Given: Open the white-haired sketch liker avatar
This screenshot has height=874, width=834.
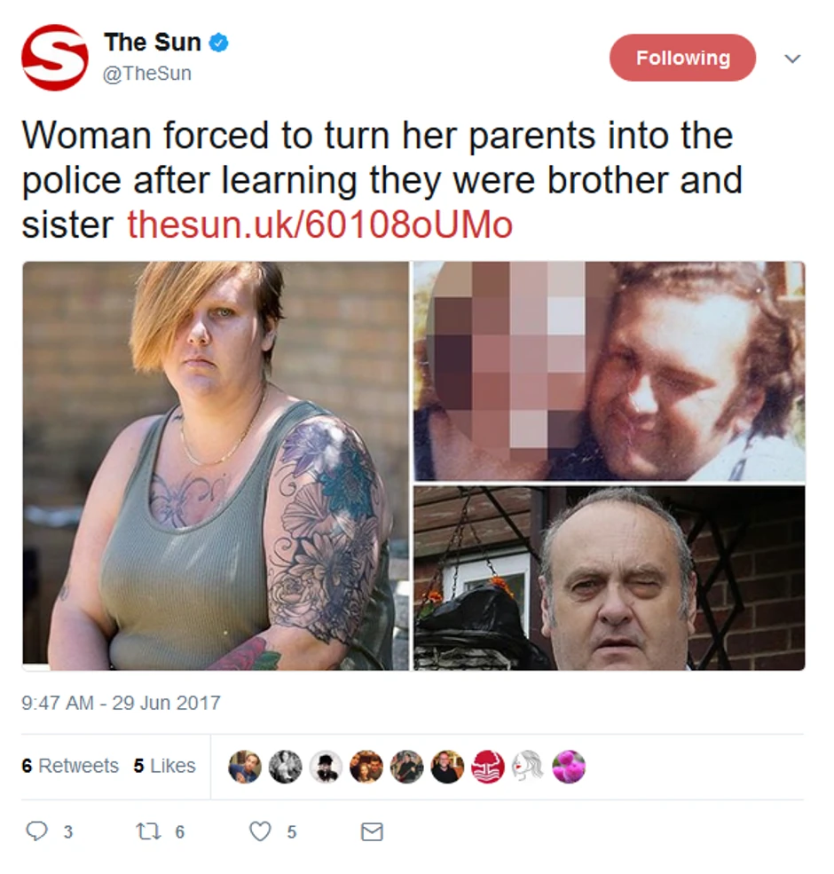Looking at the screenshot, I should [x=528, y=767].
